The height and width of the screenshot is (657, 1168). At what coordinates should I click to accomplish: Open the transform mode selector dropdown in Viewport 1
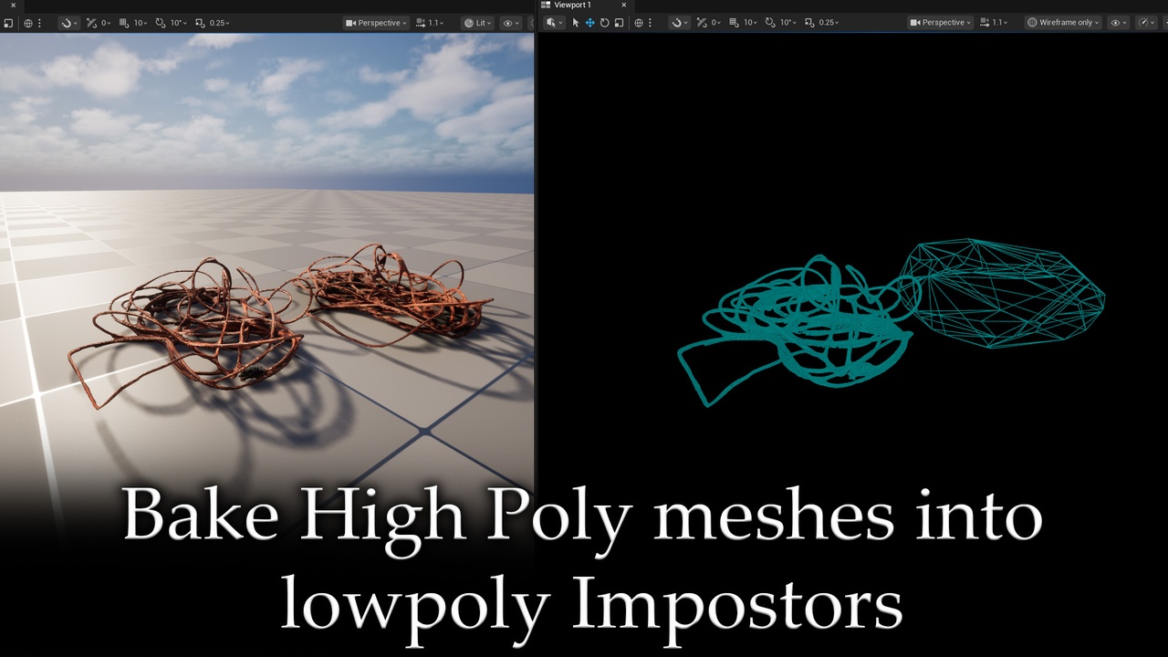pyautogui.click(x=555, y=23)
